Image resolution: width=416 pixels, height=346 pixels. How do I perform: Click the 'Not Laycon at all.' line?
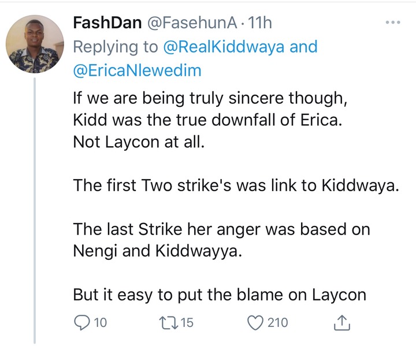139,142
